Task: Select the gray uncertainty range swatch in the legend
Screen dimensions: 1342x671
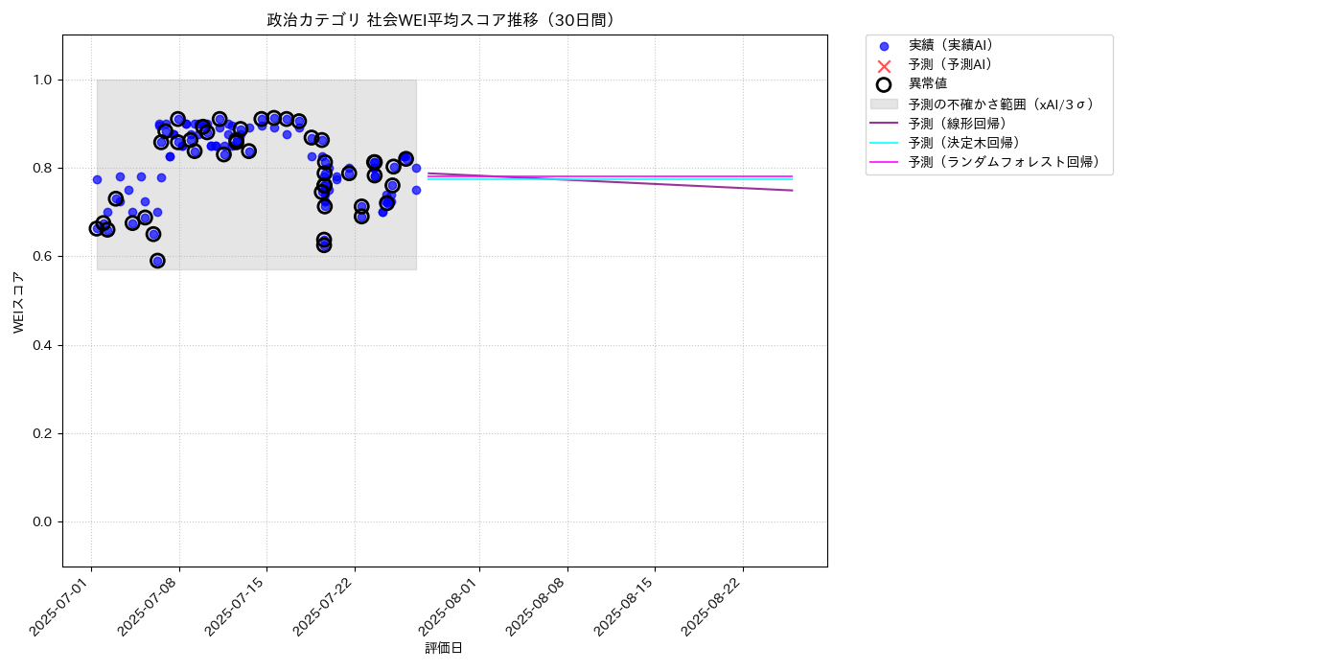Action: coord(884,104)
